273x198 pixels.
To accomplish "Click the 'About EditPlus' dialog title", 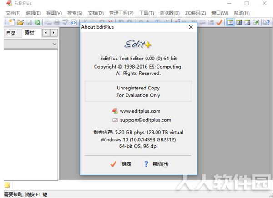I will [x=97, y=27].
